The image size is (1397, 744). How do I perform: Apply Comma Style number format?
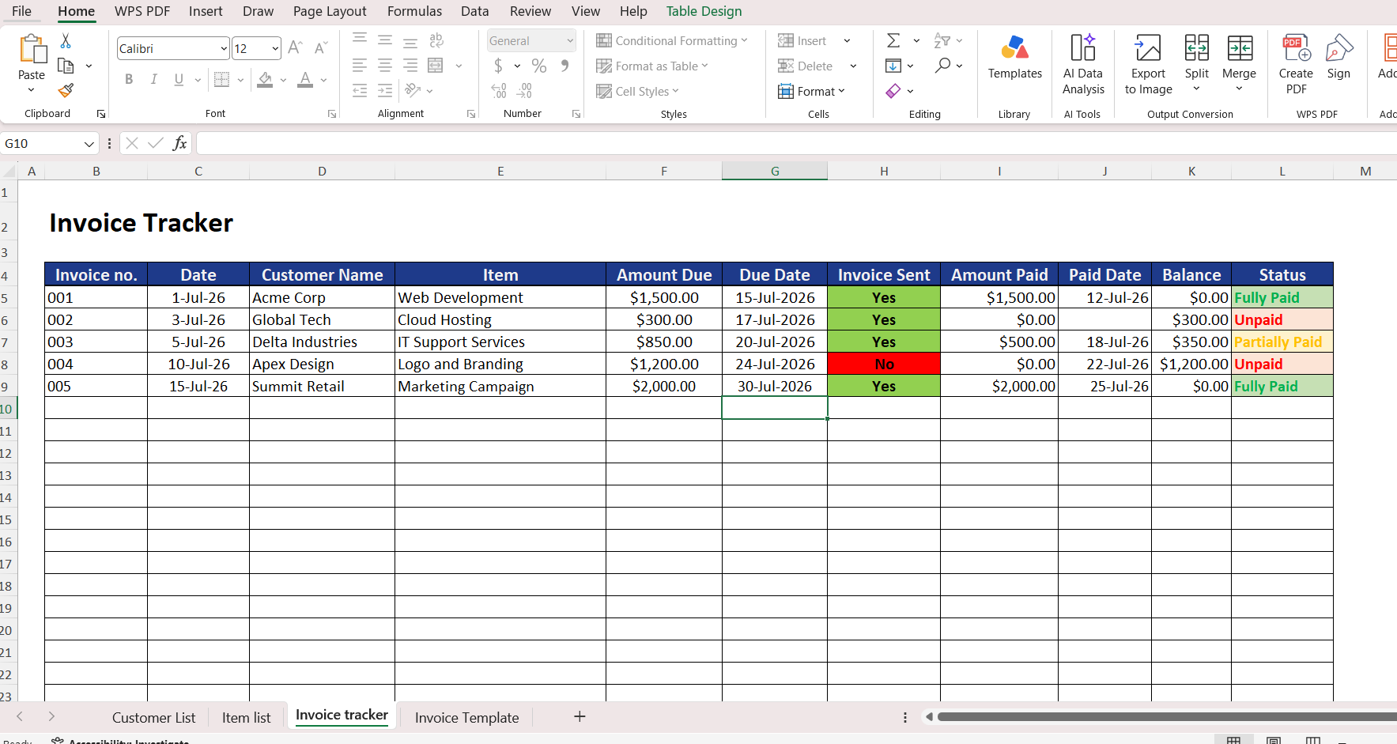tap(564, 66)
